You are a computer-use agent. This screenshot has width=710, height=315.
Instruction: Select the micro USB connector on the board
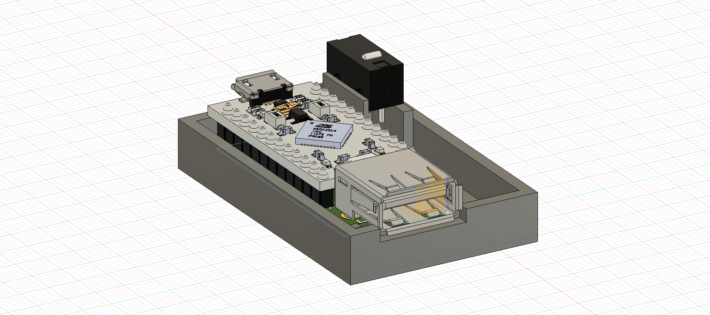point(262,87)
